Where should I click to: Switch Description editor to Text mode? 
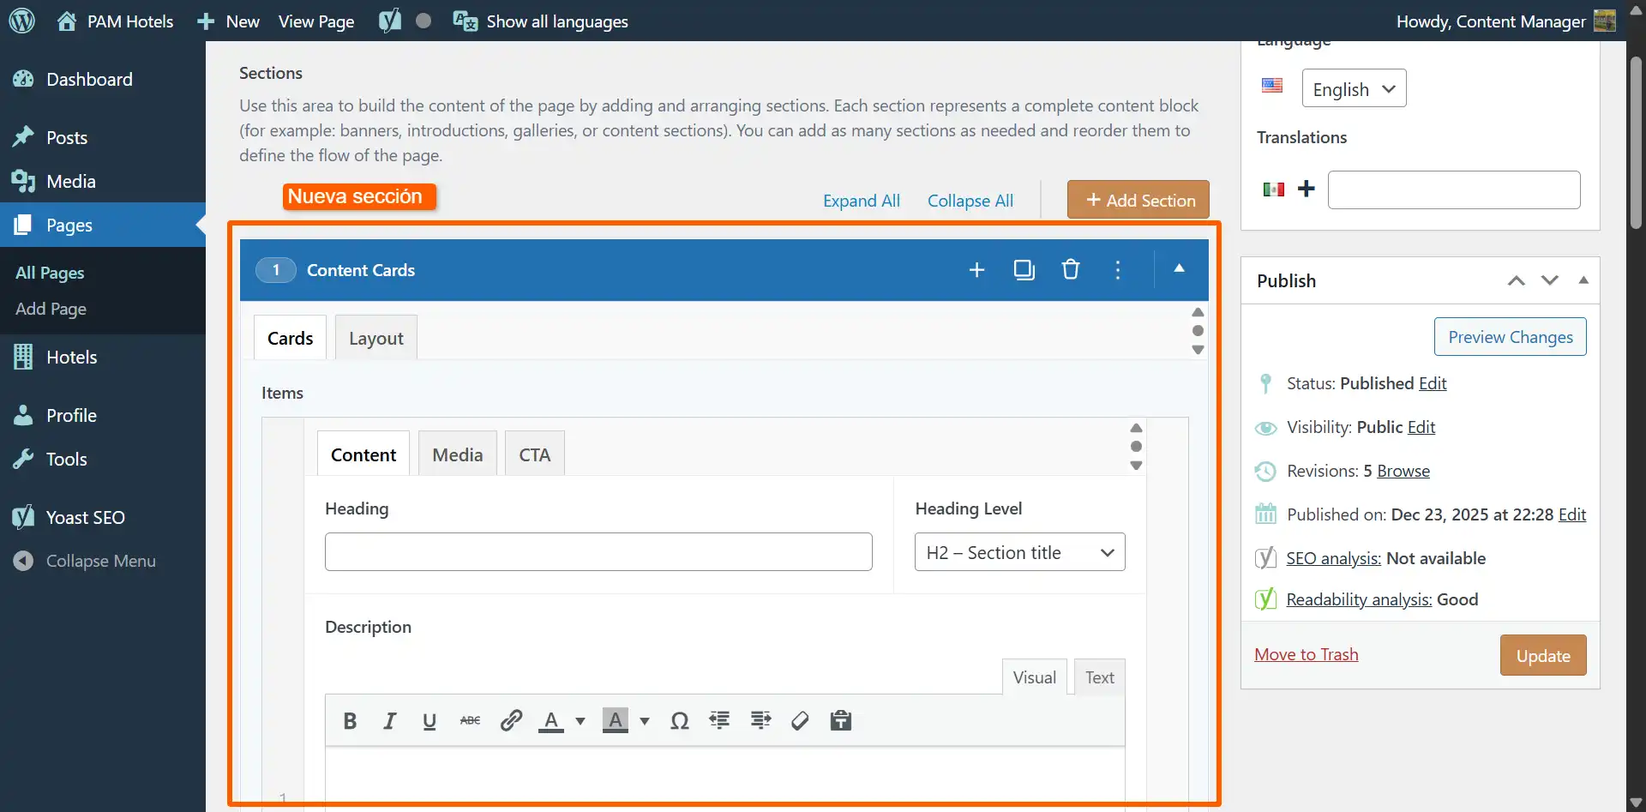(1099, 677)
